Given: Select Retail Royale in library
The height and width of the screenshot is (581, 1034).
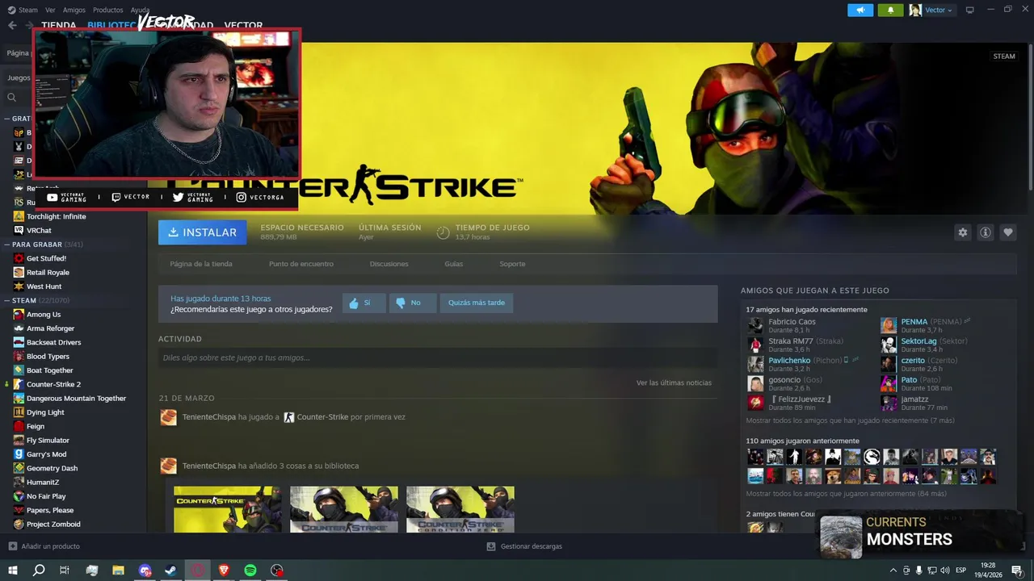Looking at the screenshot, I should 48,272.
